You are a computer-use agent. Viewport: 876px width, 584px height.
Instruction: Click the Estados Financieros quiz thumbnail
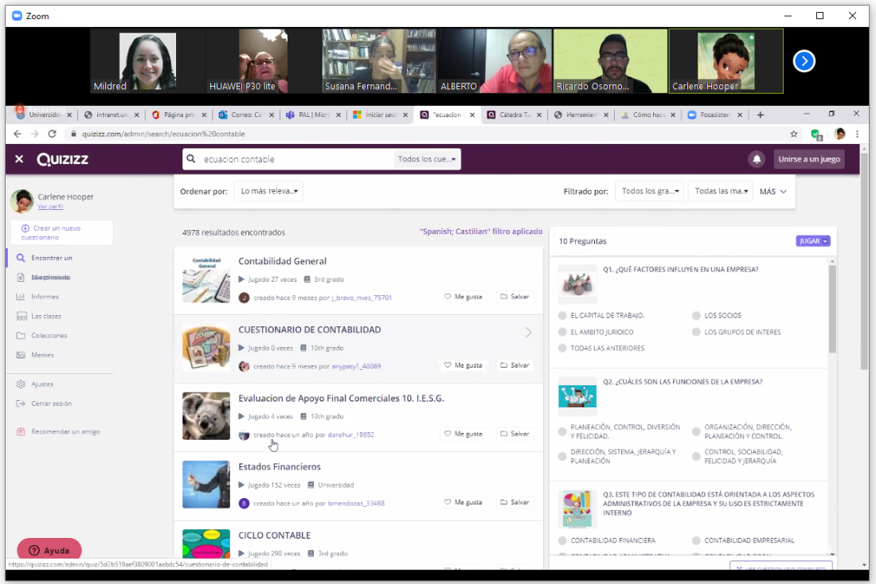pos(206,485)
